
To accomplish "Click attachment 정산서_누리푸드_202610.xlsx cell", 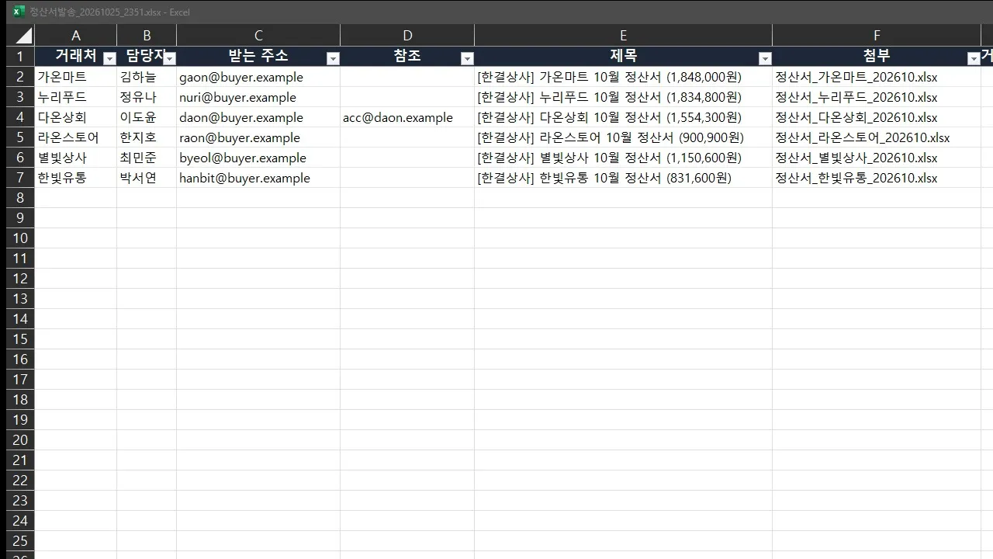I will click(877, 97).
